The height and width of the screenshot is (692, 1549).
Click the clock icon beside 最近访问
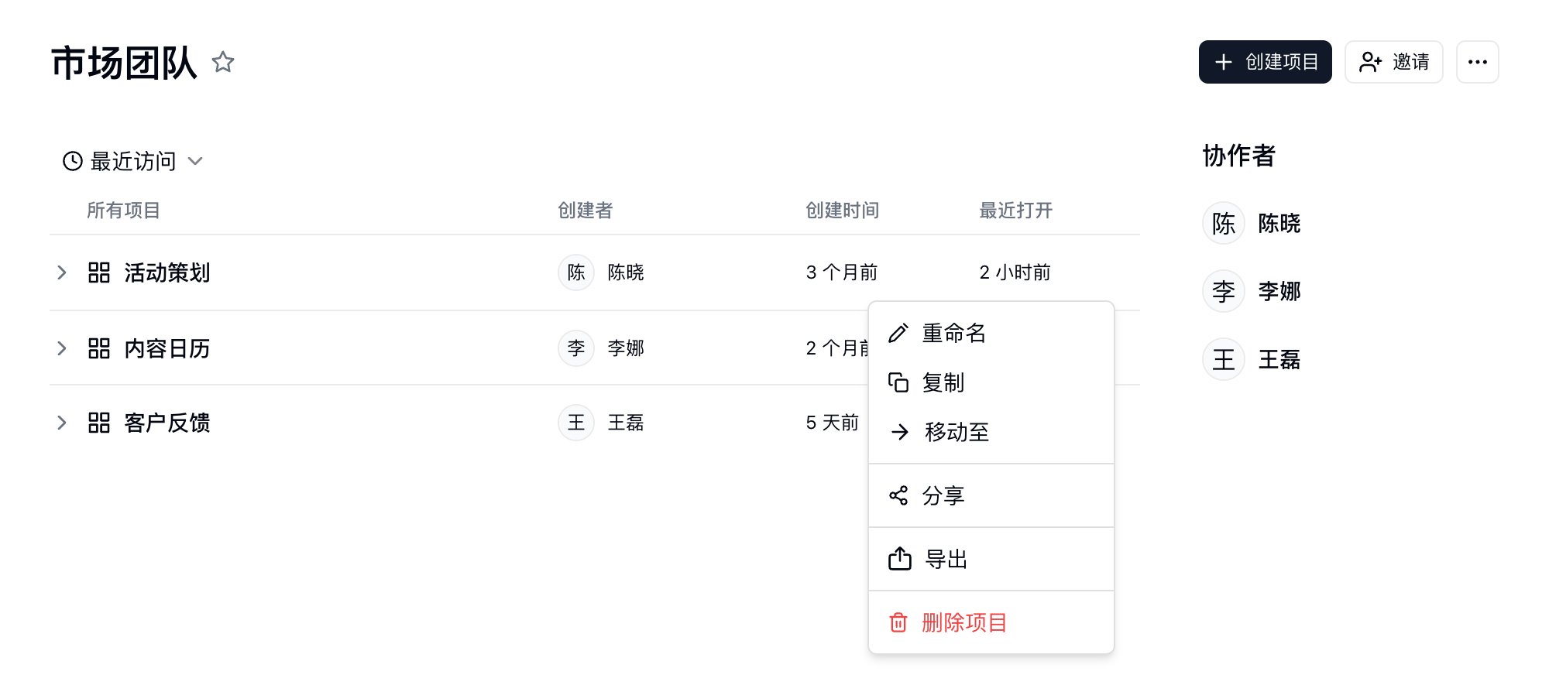tap(73, 161)
